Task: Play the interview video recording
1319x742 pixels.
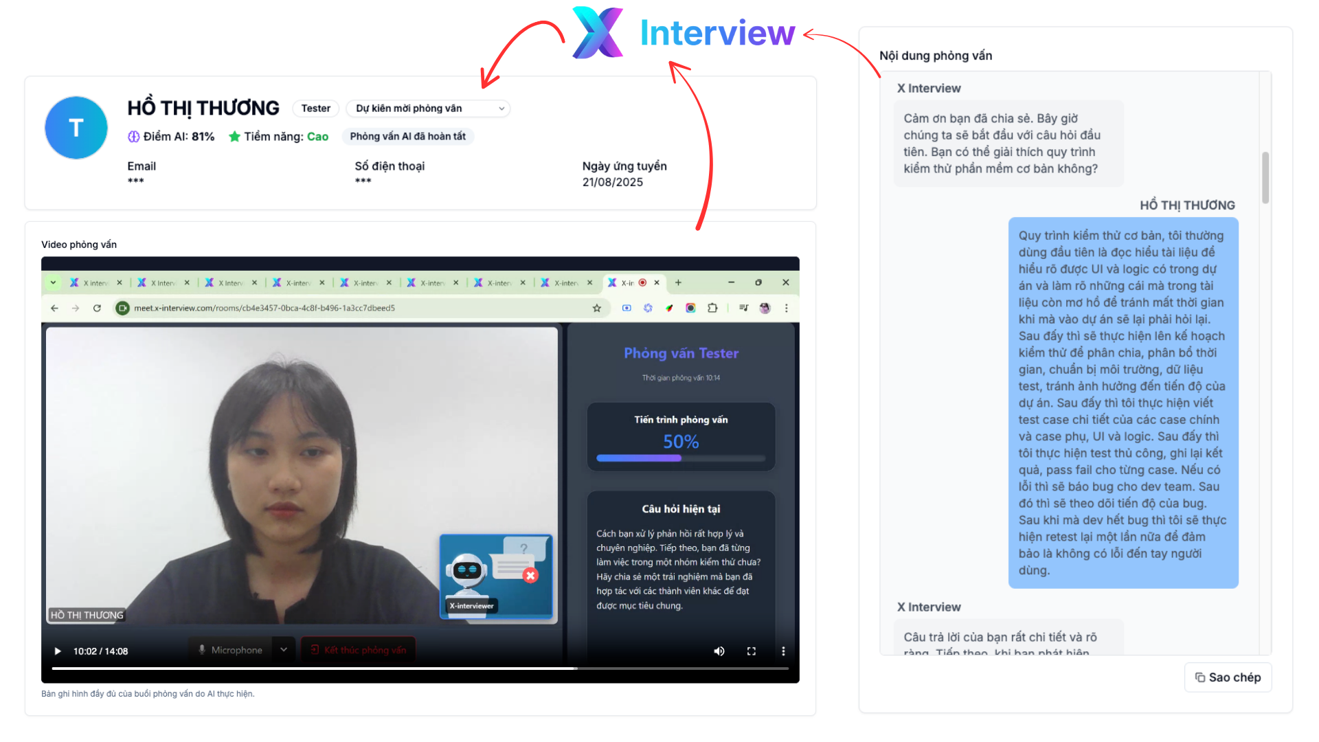Action: click(x=58, y=651)
